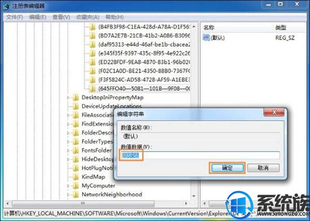The height and width of the screenshot is (221, 310).
Task: Open the 收藏夹(A) menu
Action: tap(88, 17)
